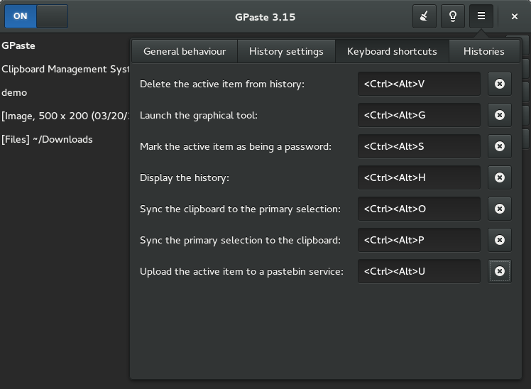
Task: Click the Sync clipboard to primary selection label
Action: click(x=241, y=209)
